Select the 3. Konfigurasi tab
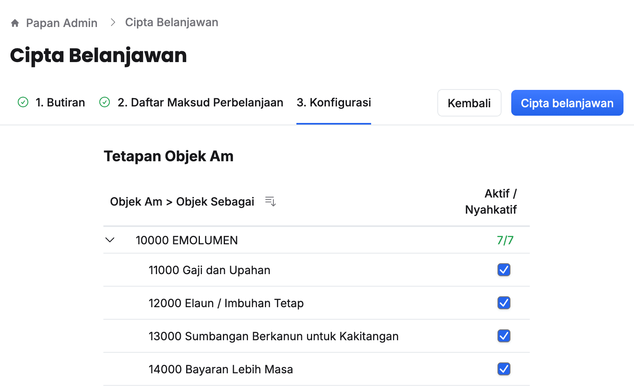 (x=334, y=102)
